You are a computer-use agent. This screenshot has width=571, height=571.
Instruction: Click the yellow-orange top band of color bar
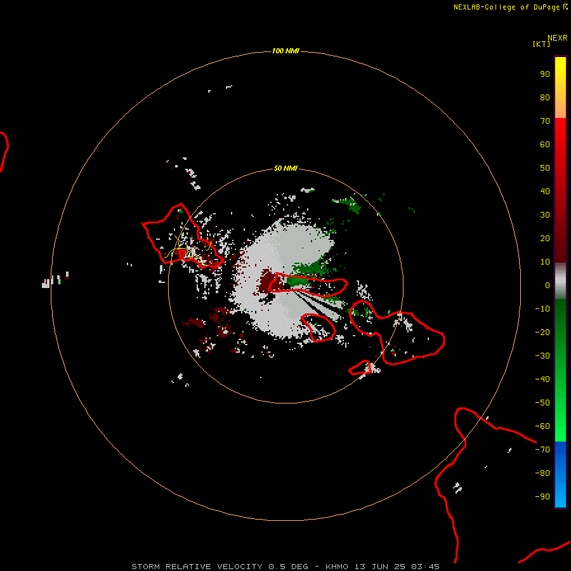(560, 88)
